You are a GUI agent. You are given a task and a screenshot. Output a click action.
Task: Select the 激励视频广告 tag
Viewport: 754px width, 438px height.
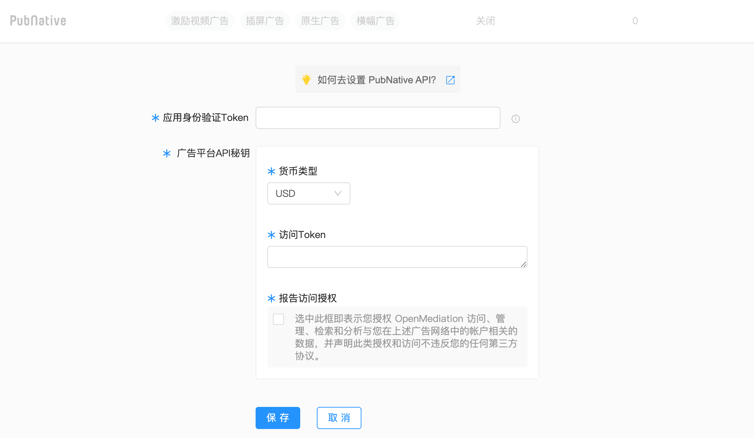[x=200, y=21]
